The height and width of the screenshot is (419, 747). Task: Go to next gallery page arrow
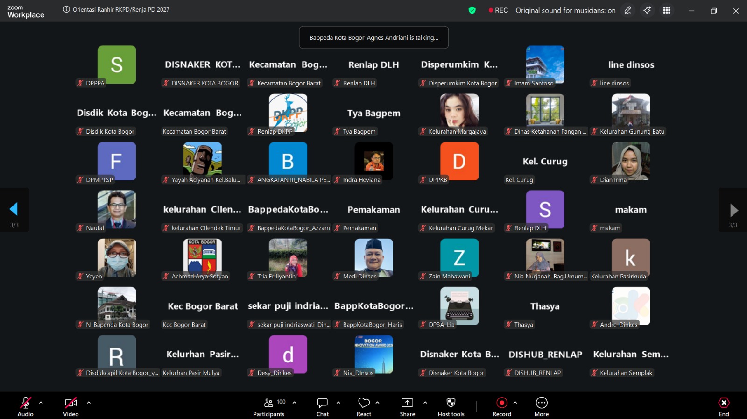(x=733, y=209)
